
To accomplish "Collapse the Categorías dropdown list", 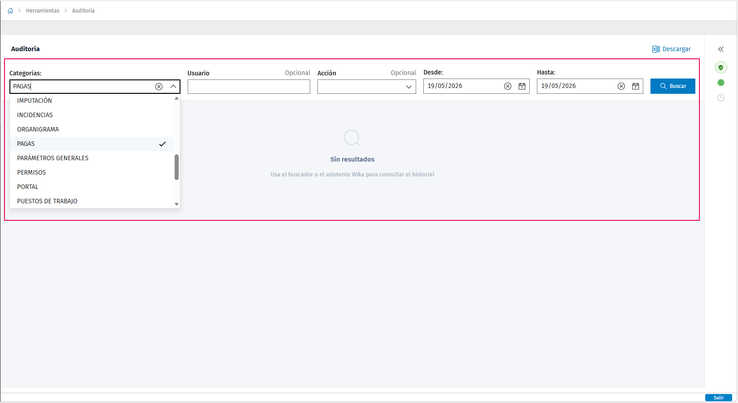I will (x=173, y=87).
